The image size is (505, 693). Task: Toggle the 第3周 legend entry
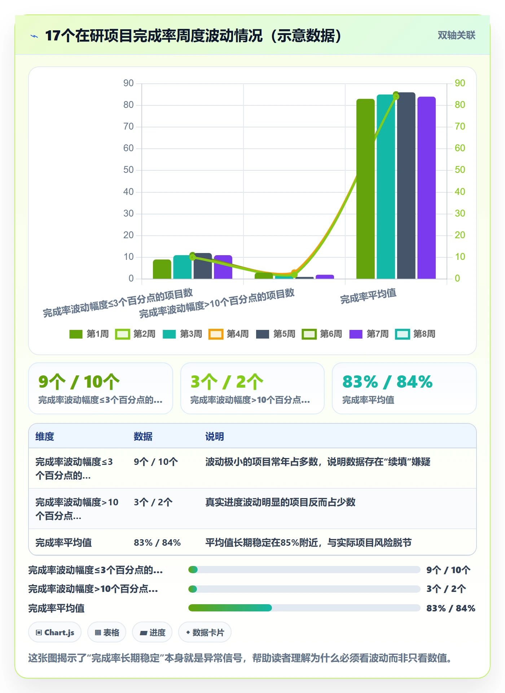pyautogui.click(x=182, y=334)
